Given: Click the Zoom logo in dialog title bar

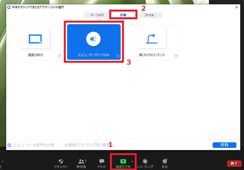Looking at the screenshot, I should pos(9,7).
